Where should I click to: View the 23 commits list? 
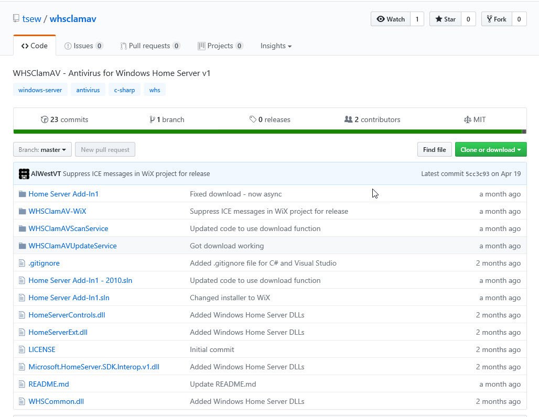tap(64, 119)
